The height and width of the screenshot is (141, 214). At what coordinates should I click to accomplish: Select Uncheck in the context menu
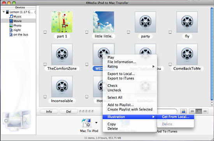pos(130,90)
